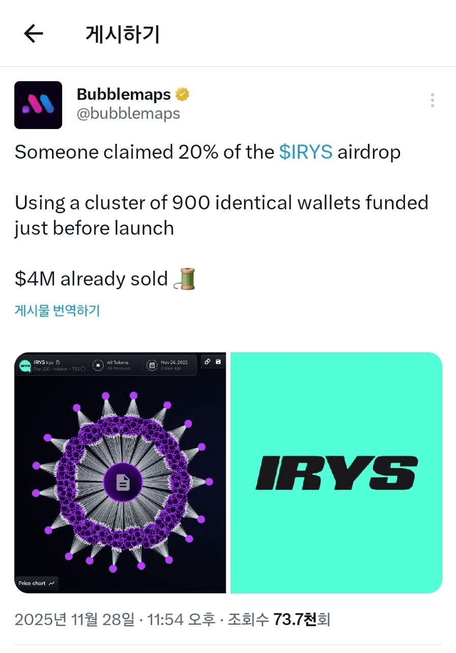
Task: Open the IRYS logo image
Action: coord(336,472)
